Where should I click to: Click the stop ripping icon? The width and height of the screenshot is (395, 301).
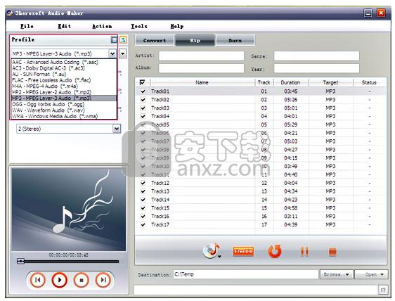point(332,251)
